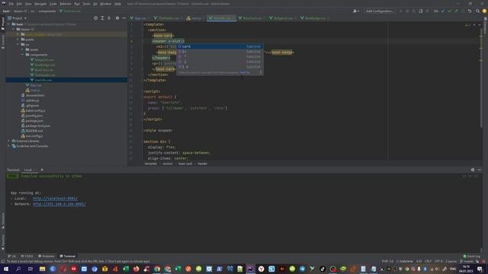Image resolution: width=488 pixels, height=274 pixels.
Task: Open Local network URL link in terminal
Action: (x=55, y=199)
